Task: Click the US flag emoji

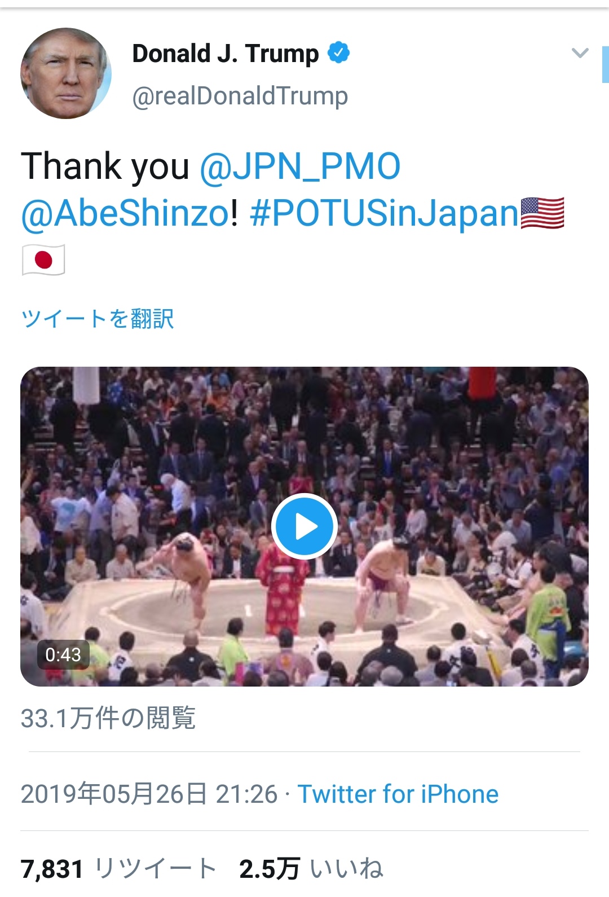Action: tap(542, 213)
